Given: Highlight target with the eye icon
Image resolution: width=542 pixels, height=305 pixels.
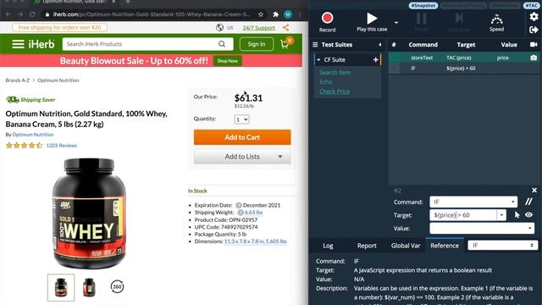Looking at the screenshot, I should point(528,215).
